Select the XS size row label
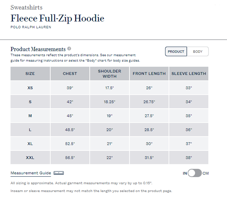227x207 pixels. [x=30, y=88]
